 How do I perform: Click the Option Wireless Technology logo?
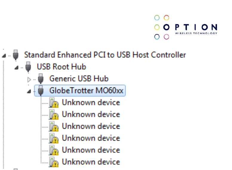pyautogui.click(x=186, y=27)
